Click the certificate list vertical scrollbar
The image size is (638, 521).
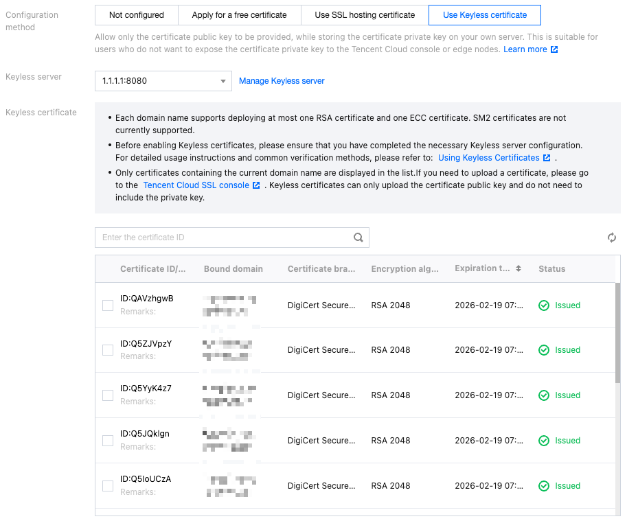pos(617,333)
